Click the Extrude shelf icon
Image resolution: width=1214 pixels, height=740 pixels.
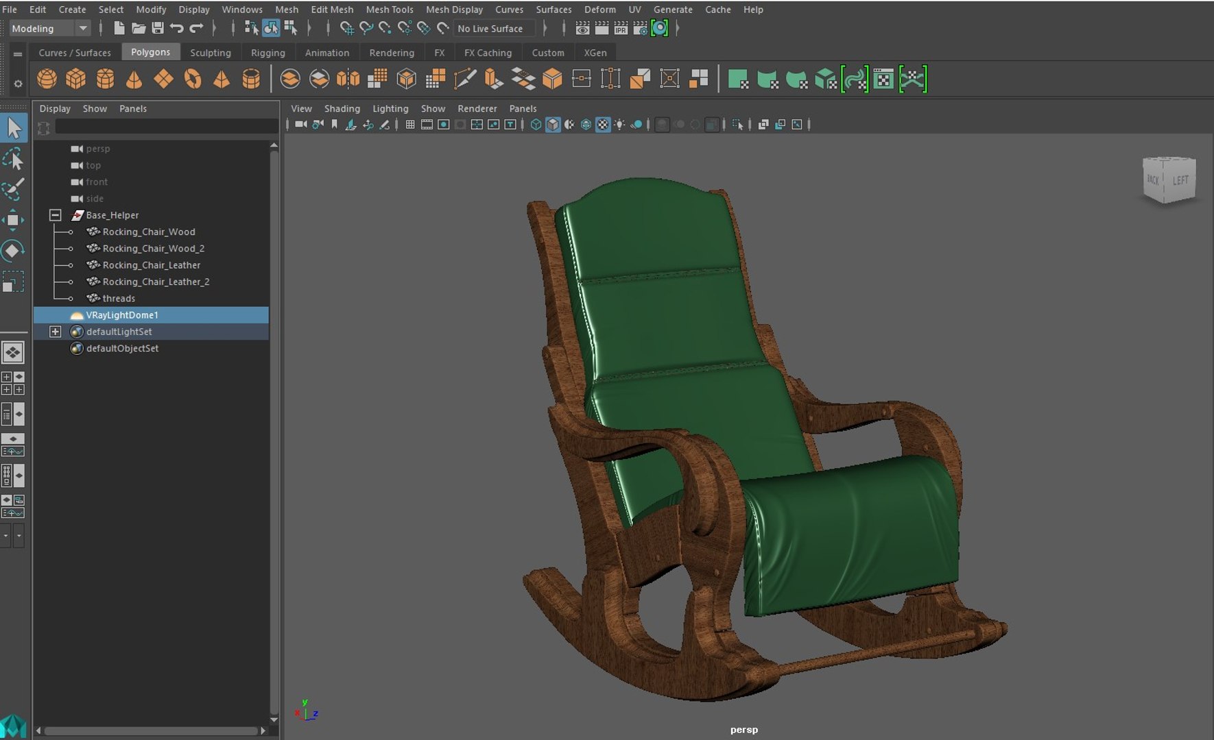coord(492,79)
